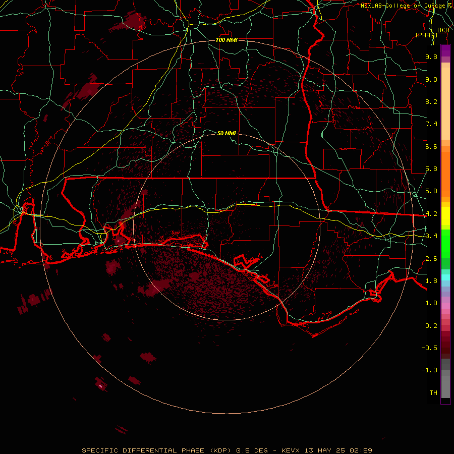The width and height of the screenshot is (454, 454).
Task: Click the 5.8 value on the color scale
Action: click(431, 169)
